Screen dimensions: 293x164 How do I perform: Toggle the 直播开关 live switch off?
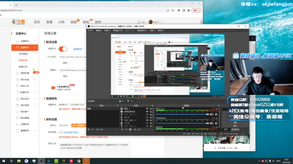(63, 49)
